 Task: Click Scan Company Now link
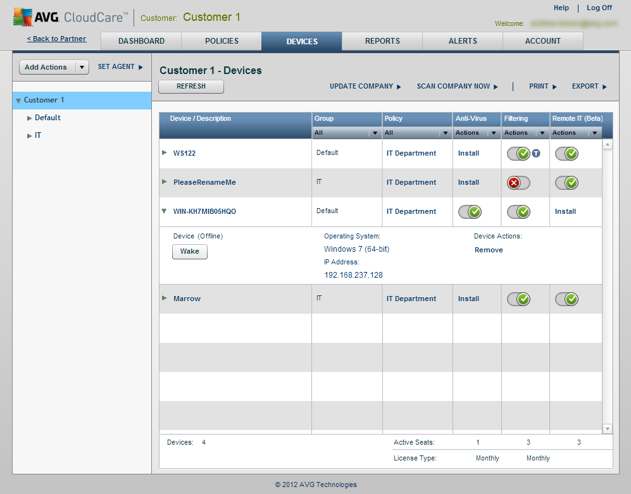click(x=458, y=86)
